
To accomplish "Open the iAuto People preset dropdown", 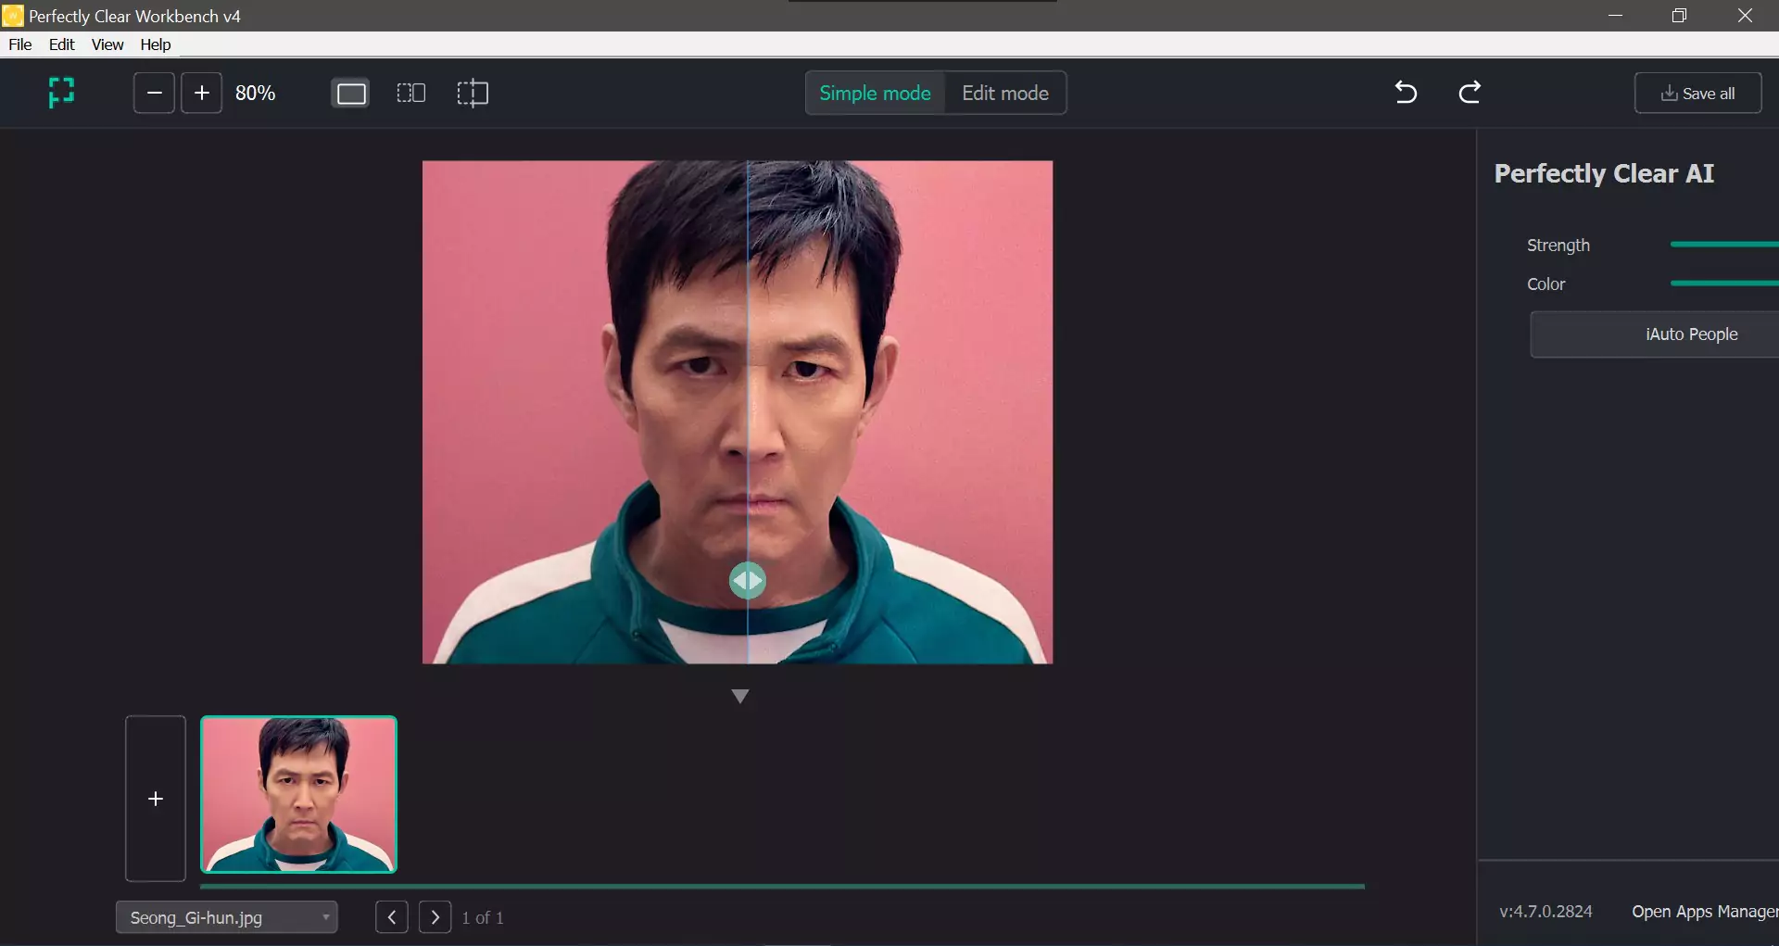I will tap(1655, 334).
